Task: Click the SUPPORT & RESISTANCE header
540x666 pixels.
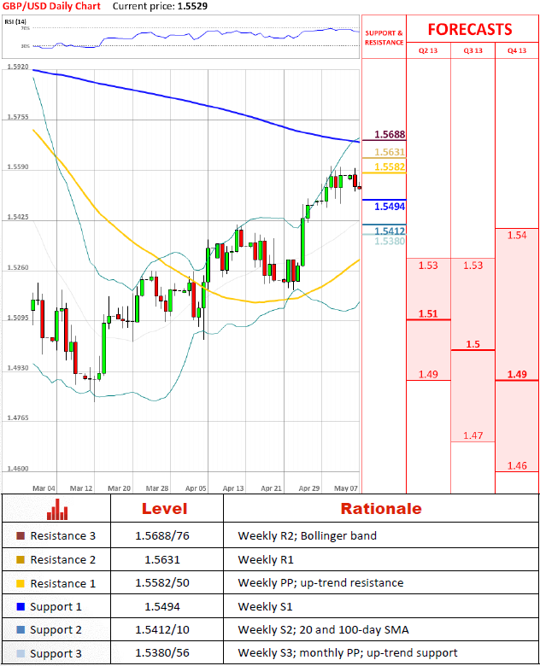Action: [x=384, y=38]
